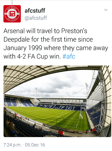Open the @afcstuff handle

(x=36, y=18)
